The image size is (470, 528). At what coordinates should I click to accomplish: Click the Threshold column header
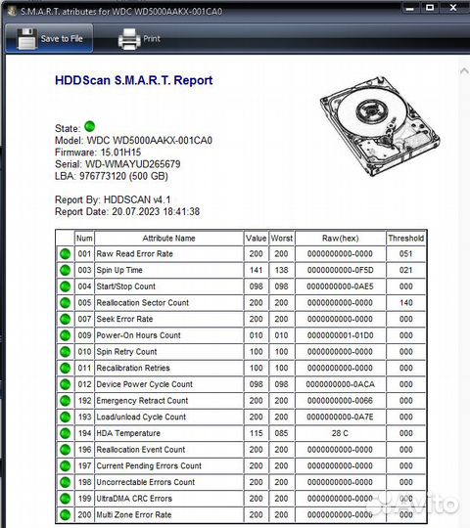pyautogui.click(x=406, y=239)
